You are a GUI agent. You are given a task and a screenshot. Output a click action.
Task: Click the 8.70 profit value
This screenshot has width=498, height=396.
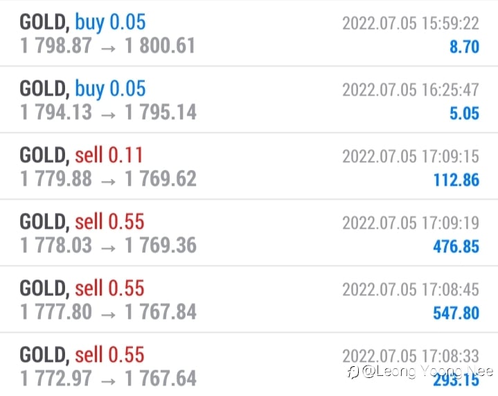[x=464, y=46]
